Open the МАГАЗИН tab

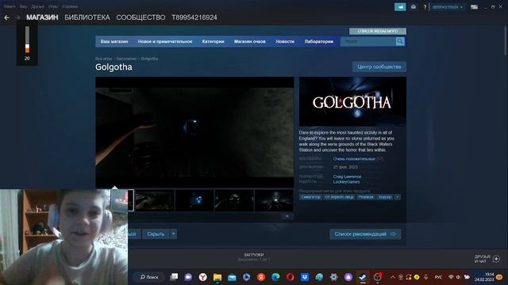pos(42,17)
